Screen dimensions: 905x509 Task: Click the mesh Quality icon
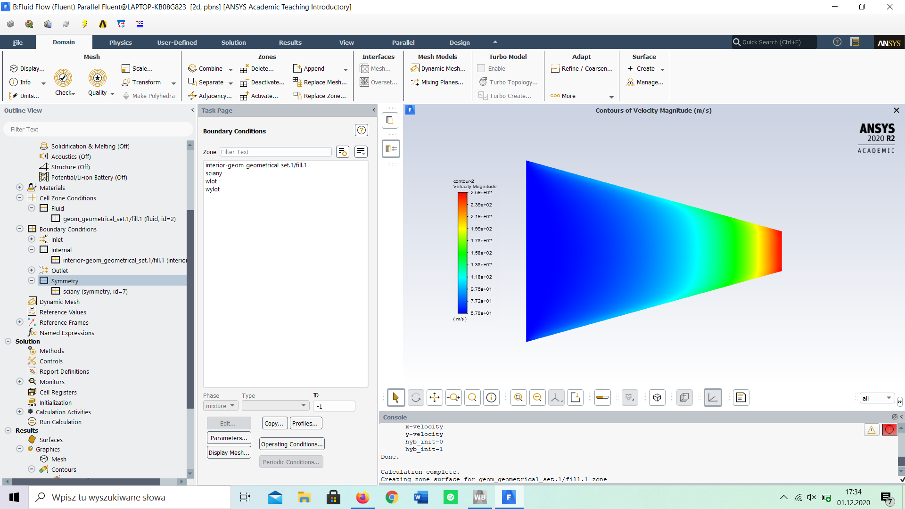[x=97, y=78]
